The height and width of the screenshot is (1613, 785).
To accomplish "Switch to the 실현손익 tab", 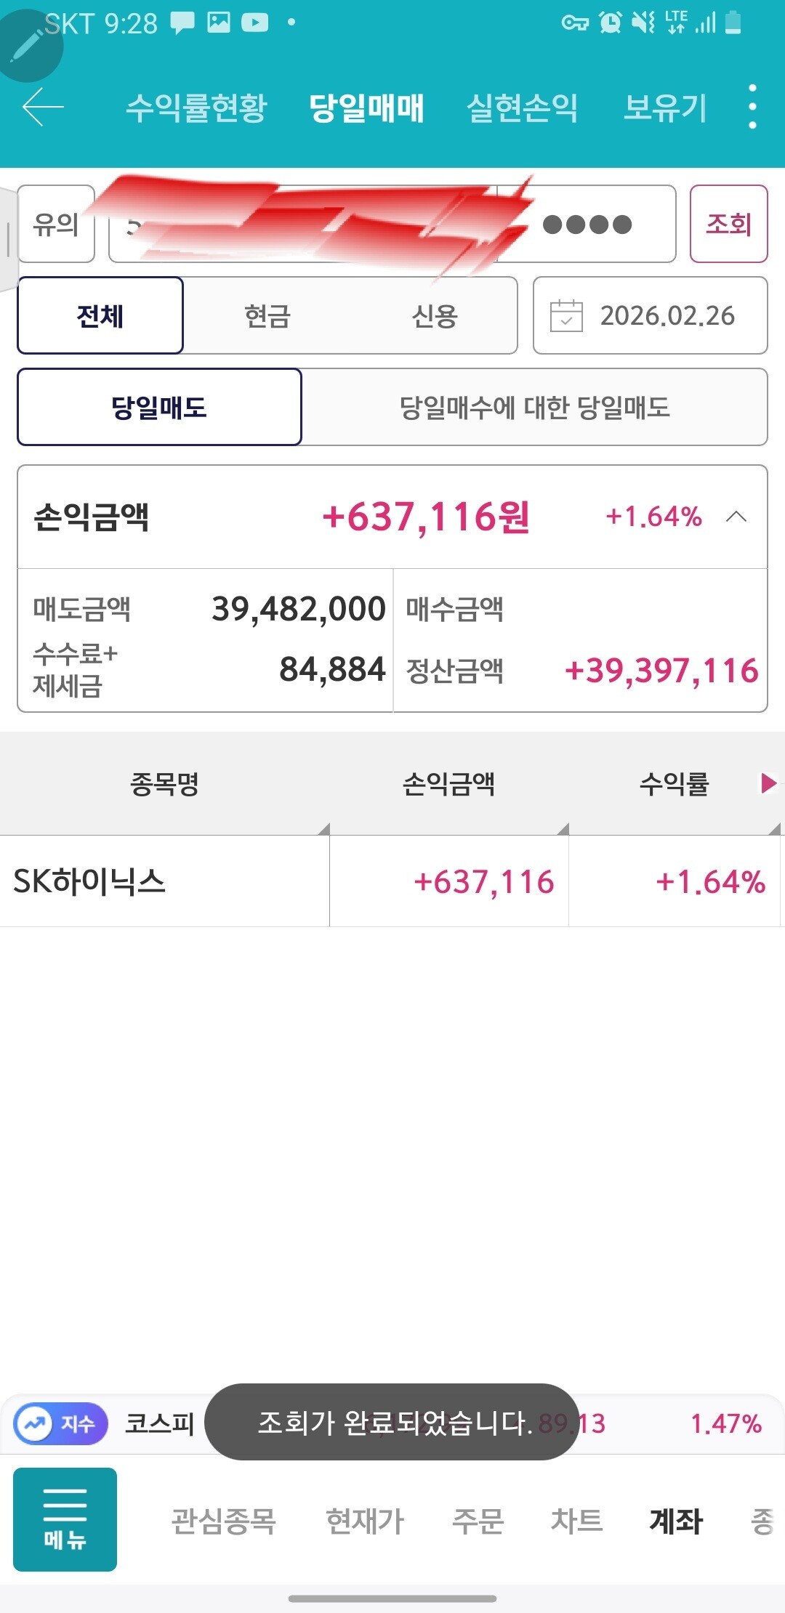I will click(522, 108).
